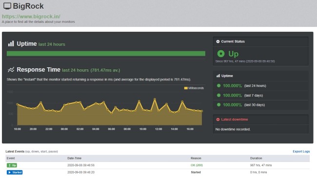Click the Export Logs link
Screen dimensions: 317x178
pyautogui.click(x=301, y=151)
